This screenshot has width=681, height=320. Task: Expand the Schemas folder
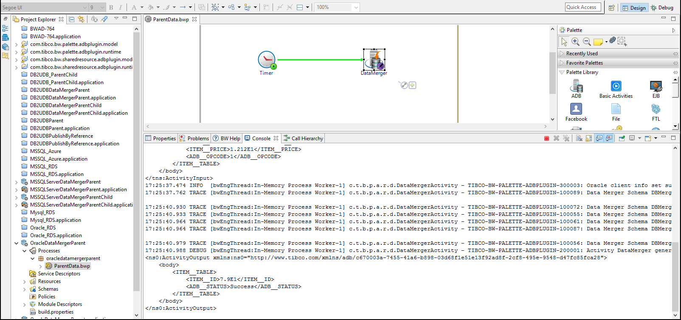click(25, 289)
